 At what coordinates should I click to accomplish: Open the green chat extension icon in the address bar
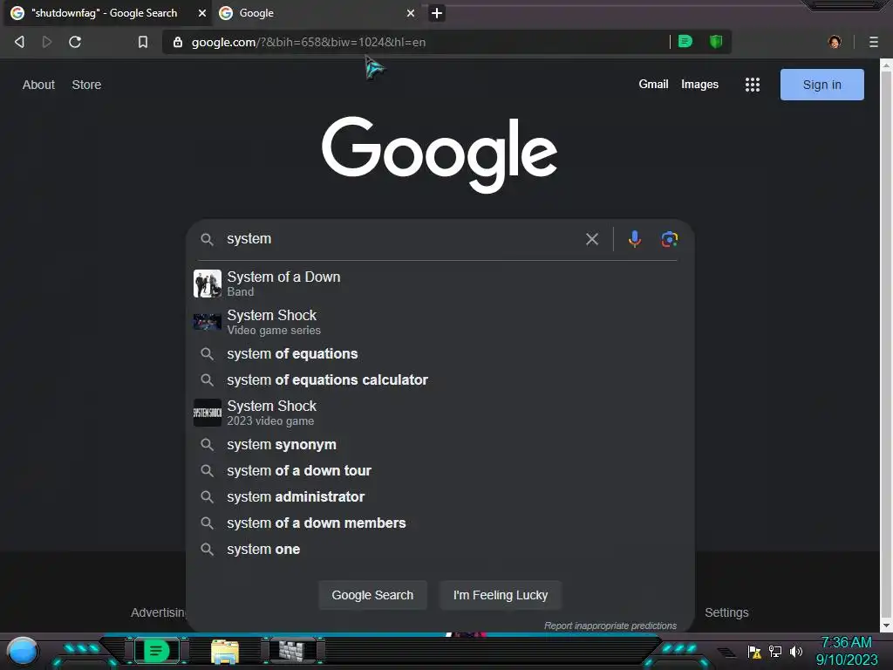tap(685, 41)
